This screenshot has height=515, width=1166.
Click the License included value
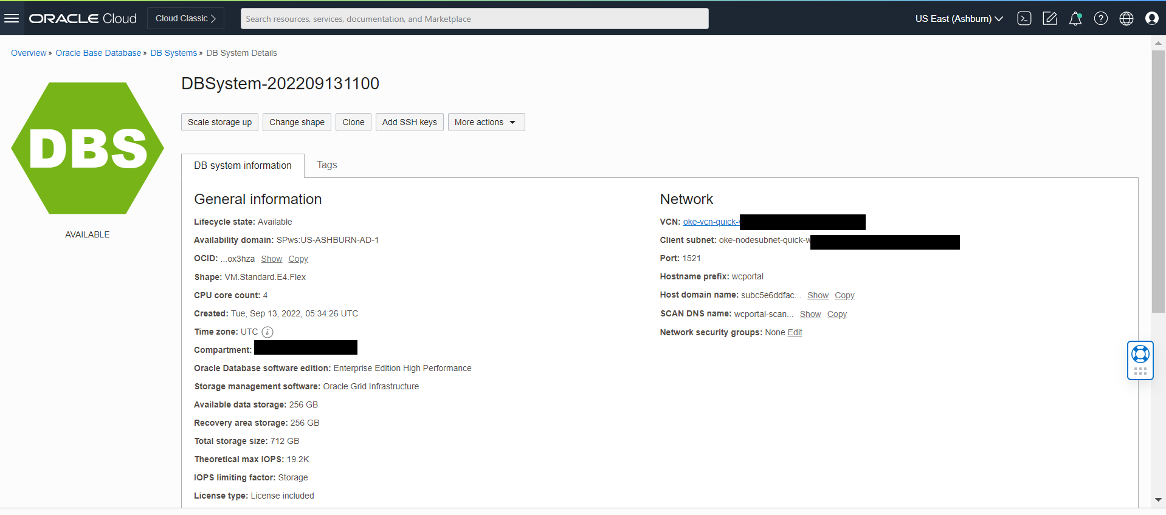tap(282, 496)
